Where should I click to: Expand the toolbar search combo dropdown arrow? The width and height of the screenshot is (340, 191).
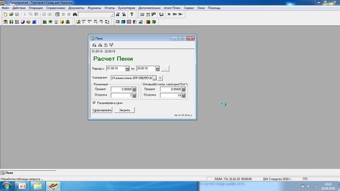(x=113, y=14)
